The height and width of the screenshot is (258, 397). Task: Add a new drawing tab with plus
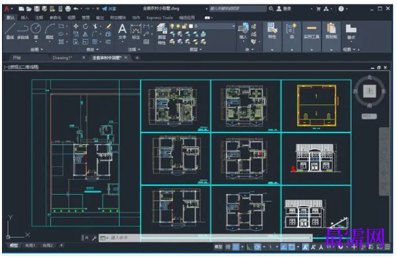coord(137,58)
